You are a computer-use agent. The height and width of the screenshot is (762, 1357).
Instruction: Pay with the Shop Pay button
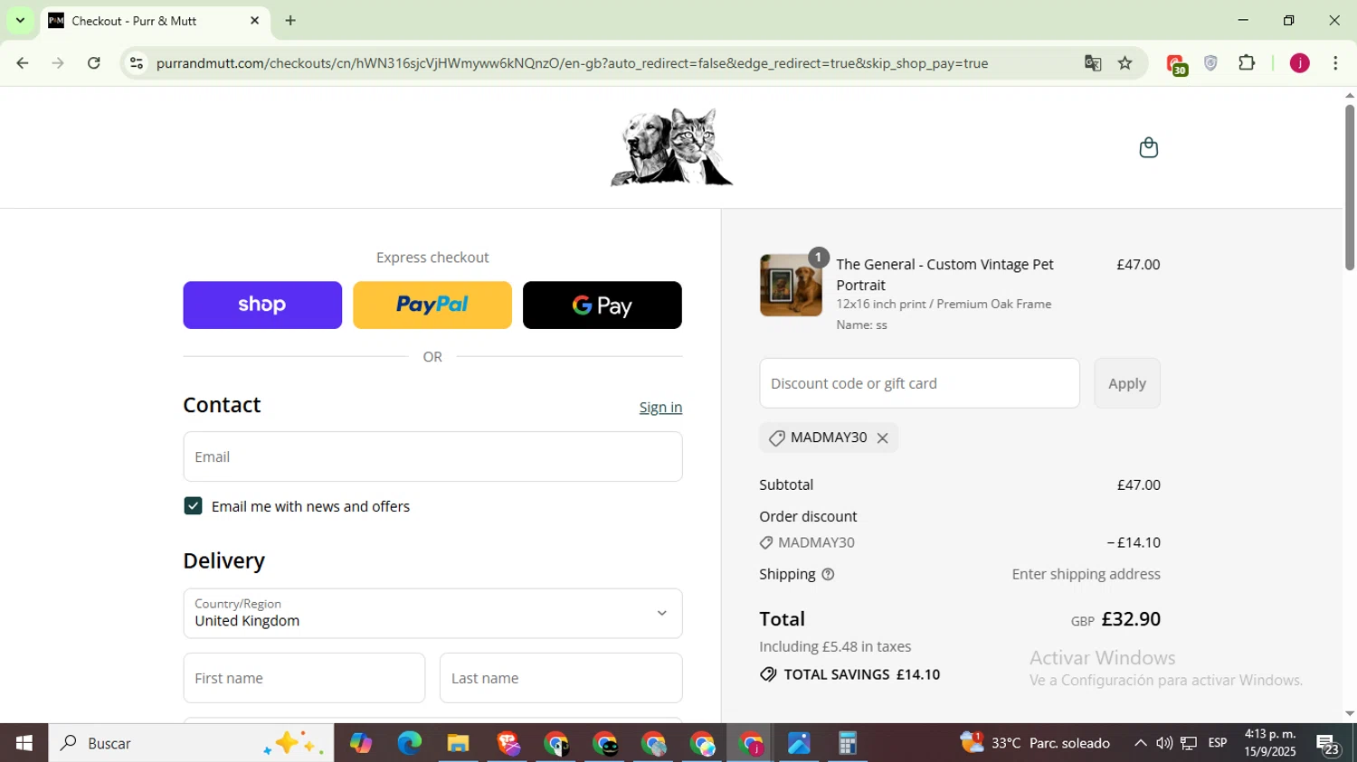262,306
